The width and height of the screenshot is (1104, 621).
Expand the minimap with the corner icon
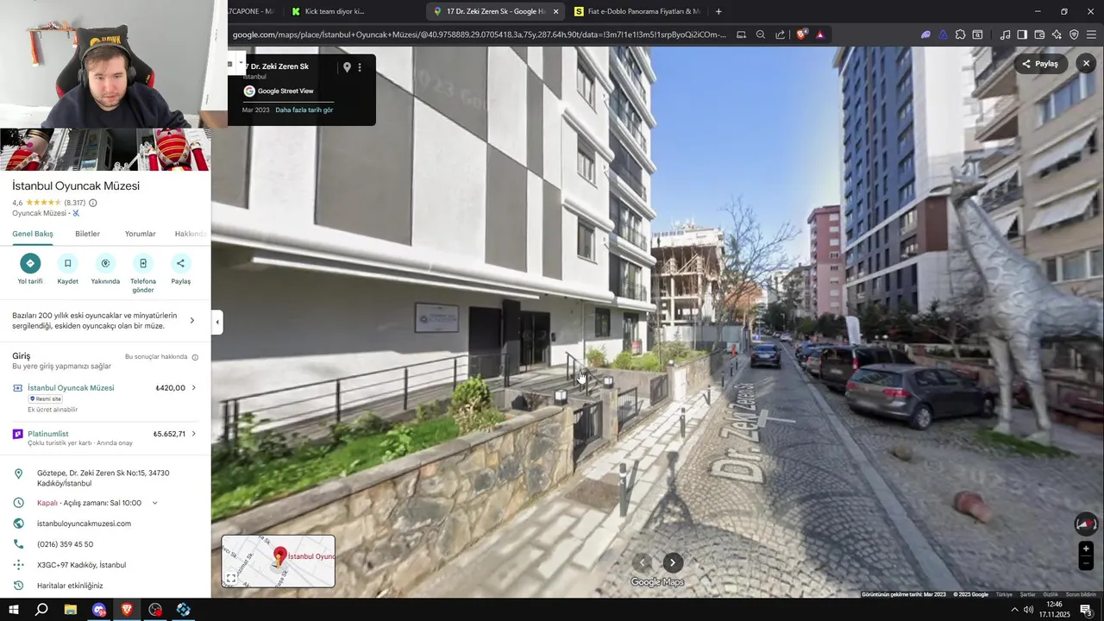[x=230, y=579]
